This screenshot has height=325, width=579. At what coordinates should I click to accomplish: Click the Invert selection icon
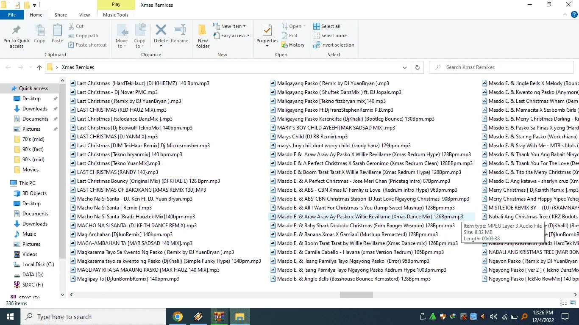(317, 45)
